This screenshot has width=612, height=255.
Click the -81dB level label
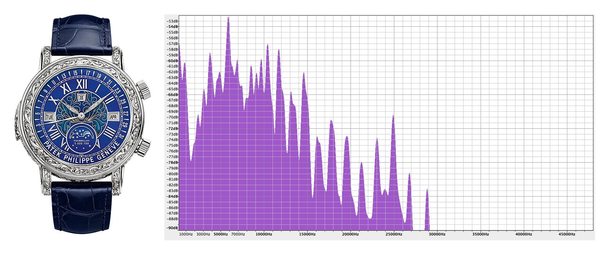coord(172,179)
